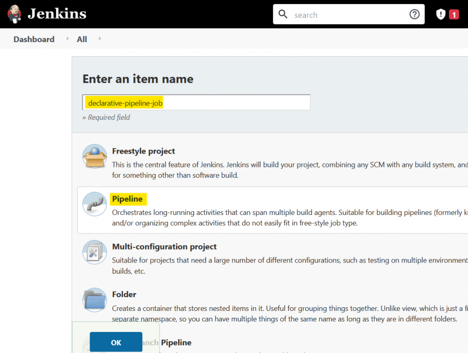Open the All view breadcrumb

(82, 39)
